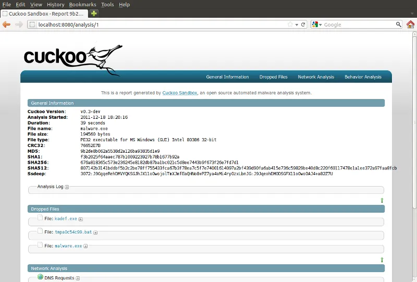
Task: Open a new tab with the plus button
Action: pyautogui.click(x=94, y=14)
